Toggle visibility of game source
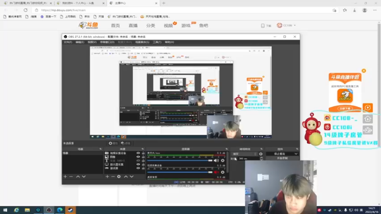 (x=138, y=168)
